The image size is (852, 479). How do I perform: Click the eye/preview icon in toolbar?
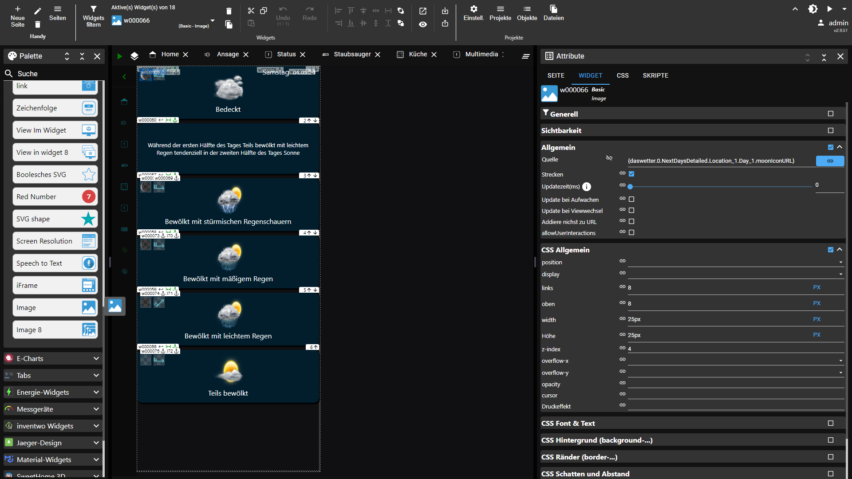click(423, 24)
